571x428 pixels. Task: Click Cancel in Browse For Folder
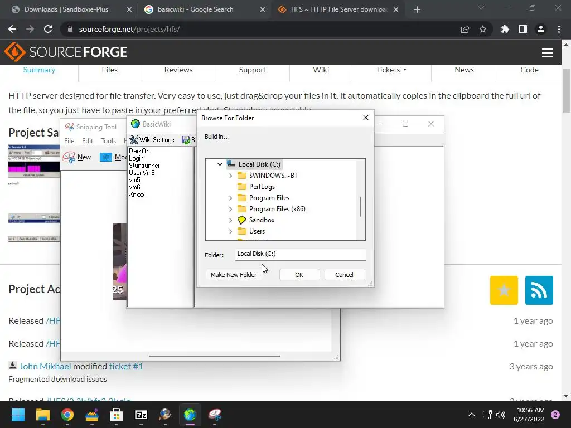[x=344, y=275]
